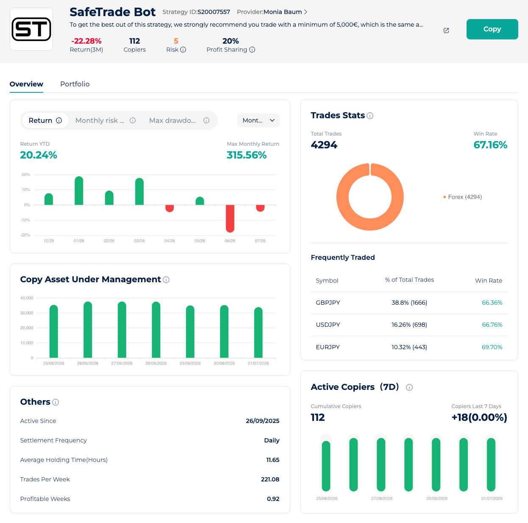Click the 69.70% win rate cell

pyautogui.click(x=492, y=347)
